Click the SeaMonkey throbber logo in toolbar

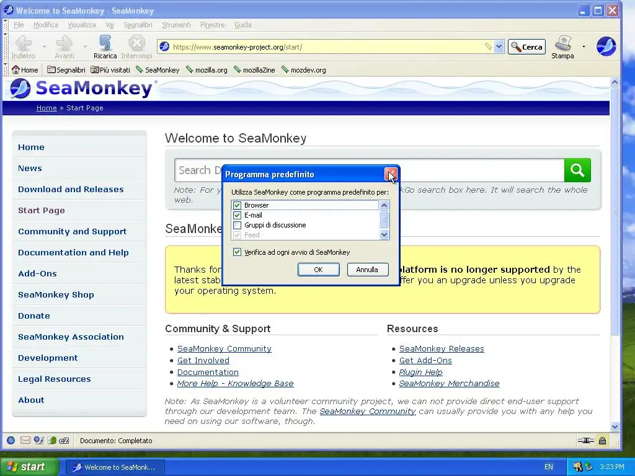pos(606,46)
